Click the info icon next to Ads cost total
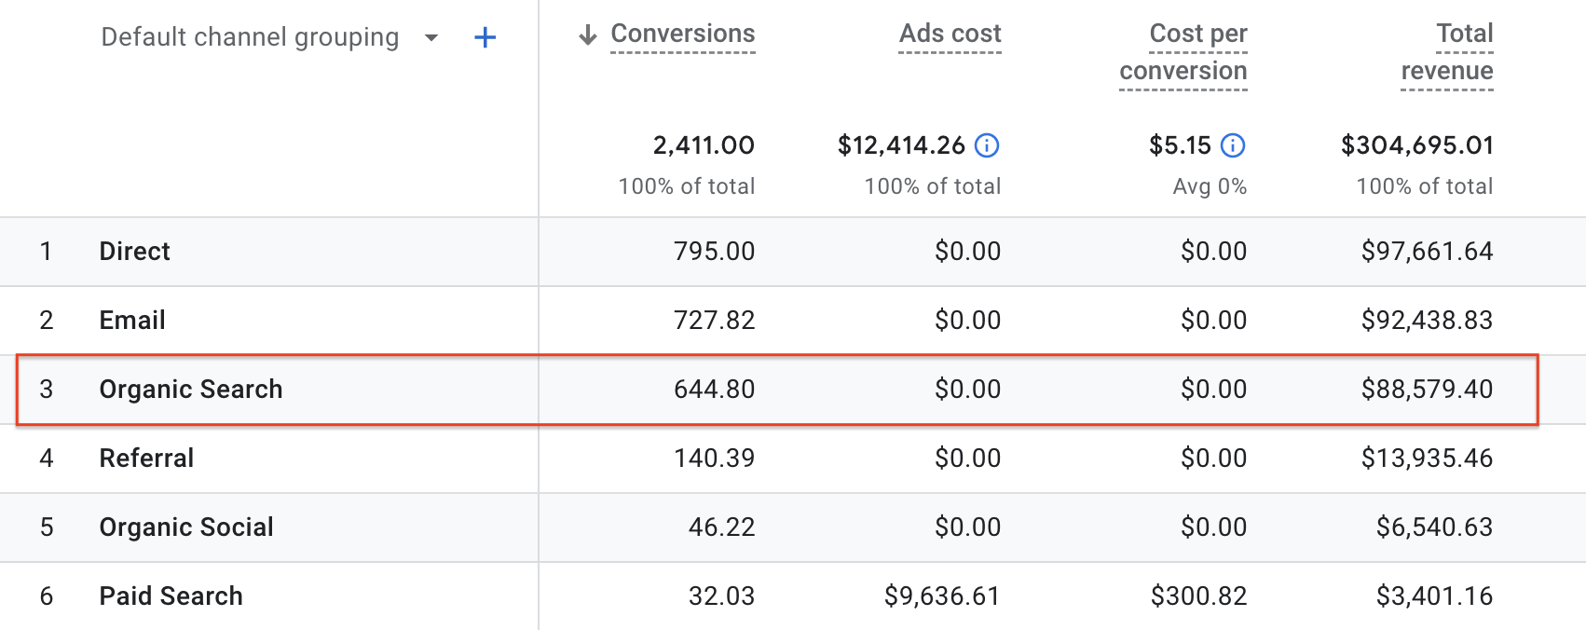The height and width of the screenshot is (630, 1586). (987, 145)
